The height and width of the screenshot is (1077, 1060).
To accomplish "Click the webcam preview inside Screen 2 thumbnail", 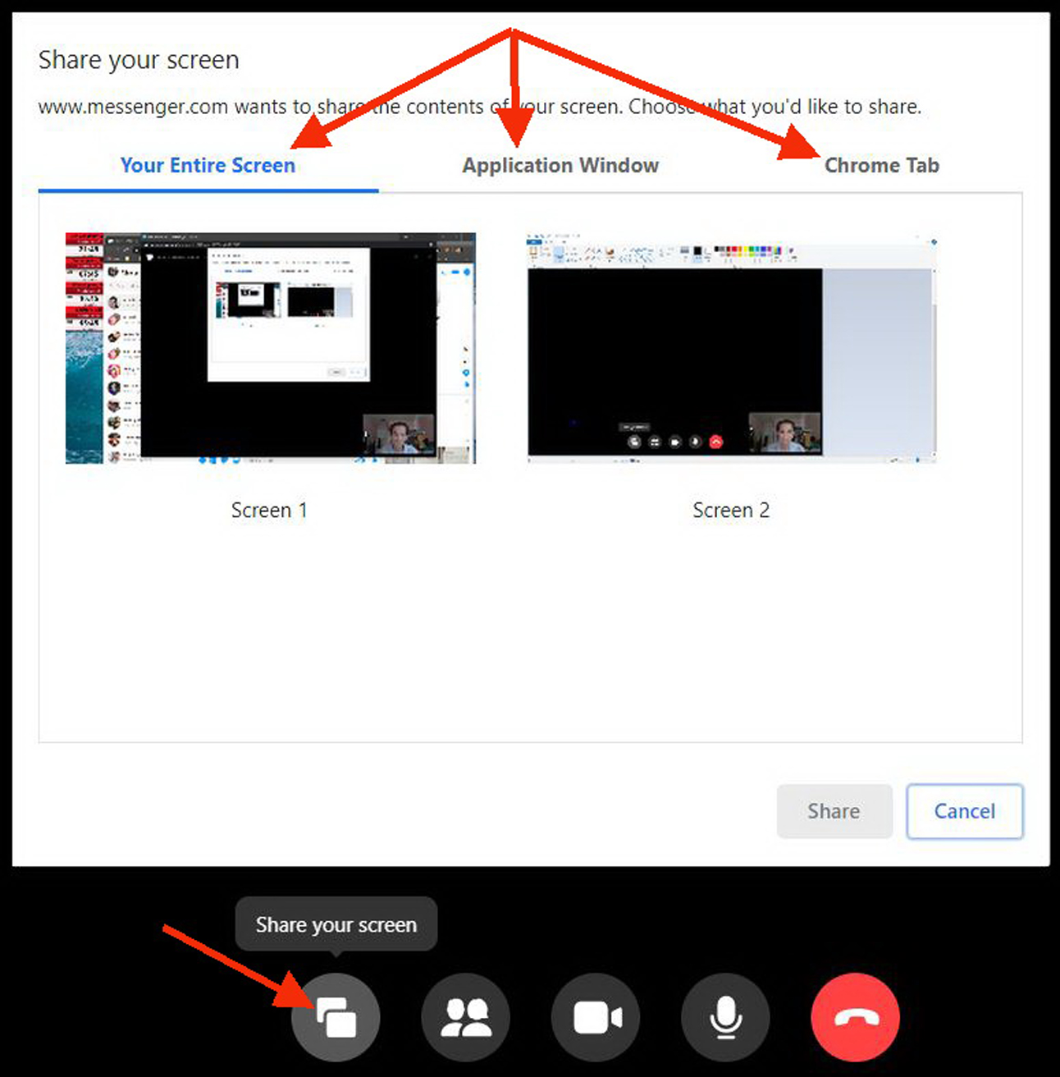I will [785, 433].
